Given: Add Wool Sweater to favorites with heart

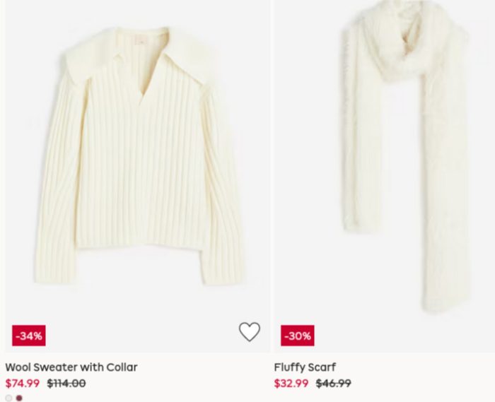Looking at the screenshot, I should click(x=249, y=331).
